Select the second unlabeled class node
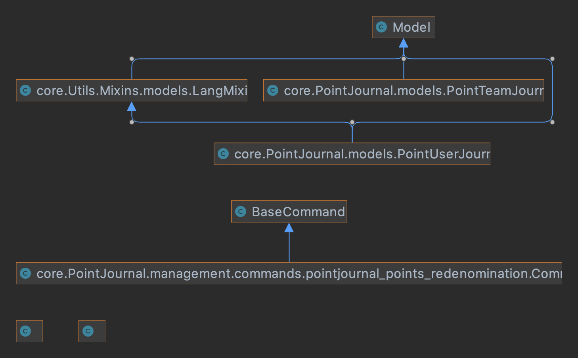Image resolution: width=578 pixels, height=358 pixels. pos(92,331)
